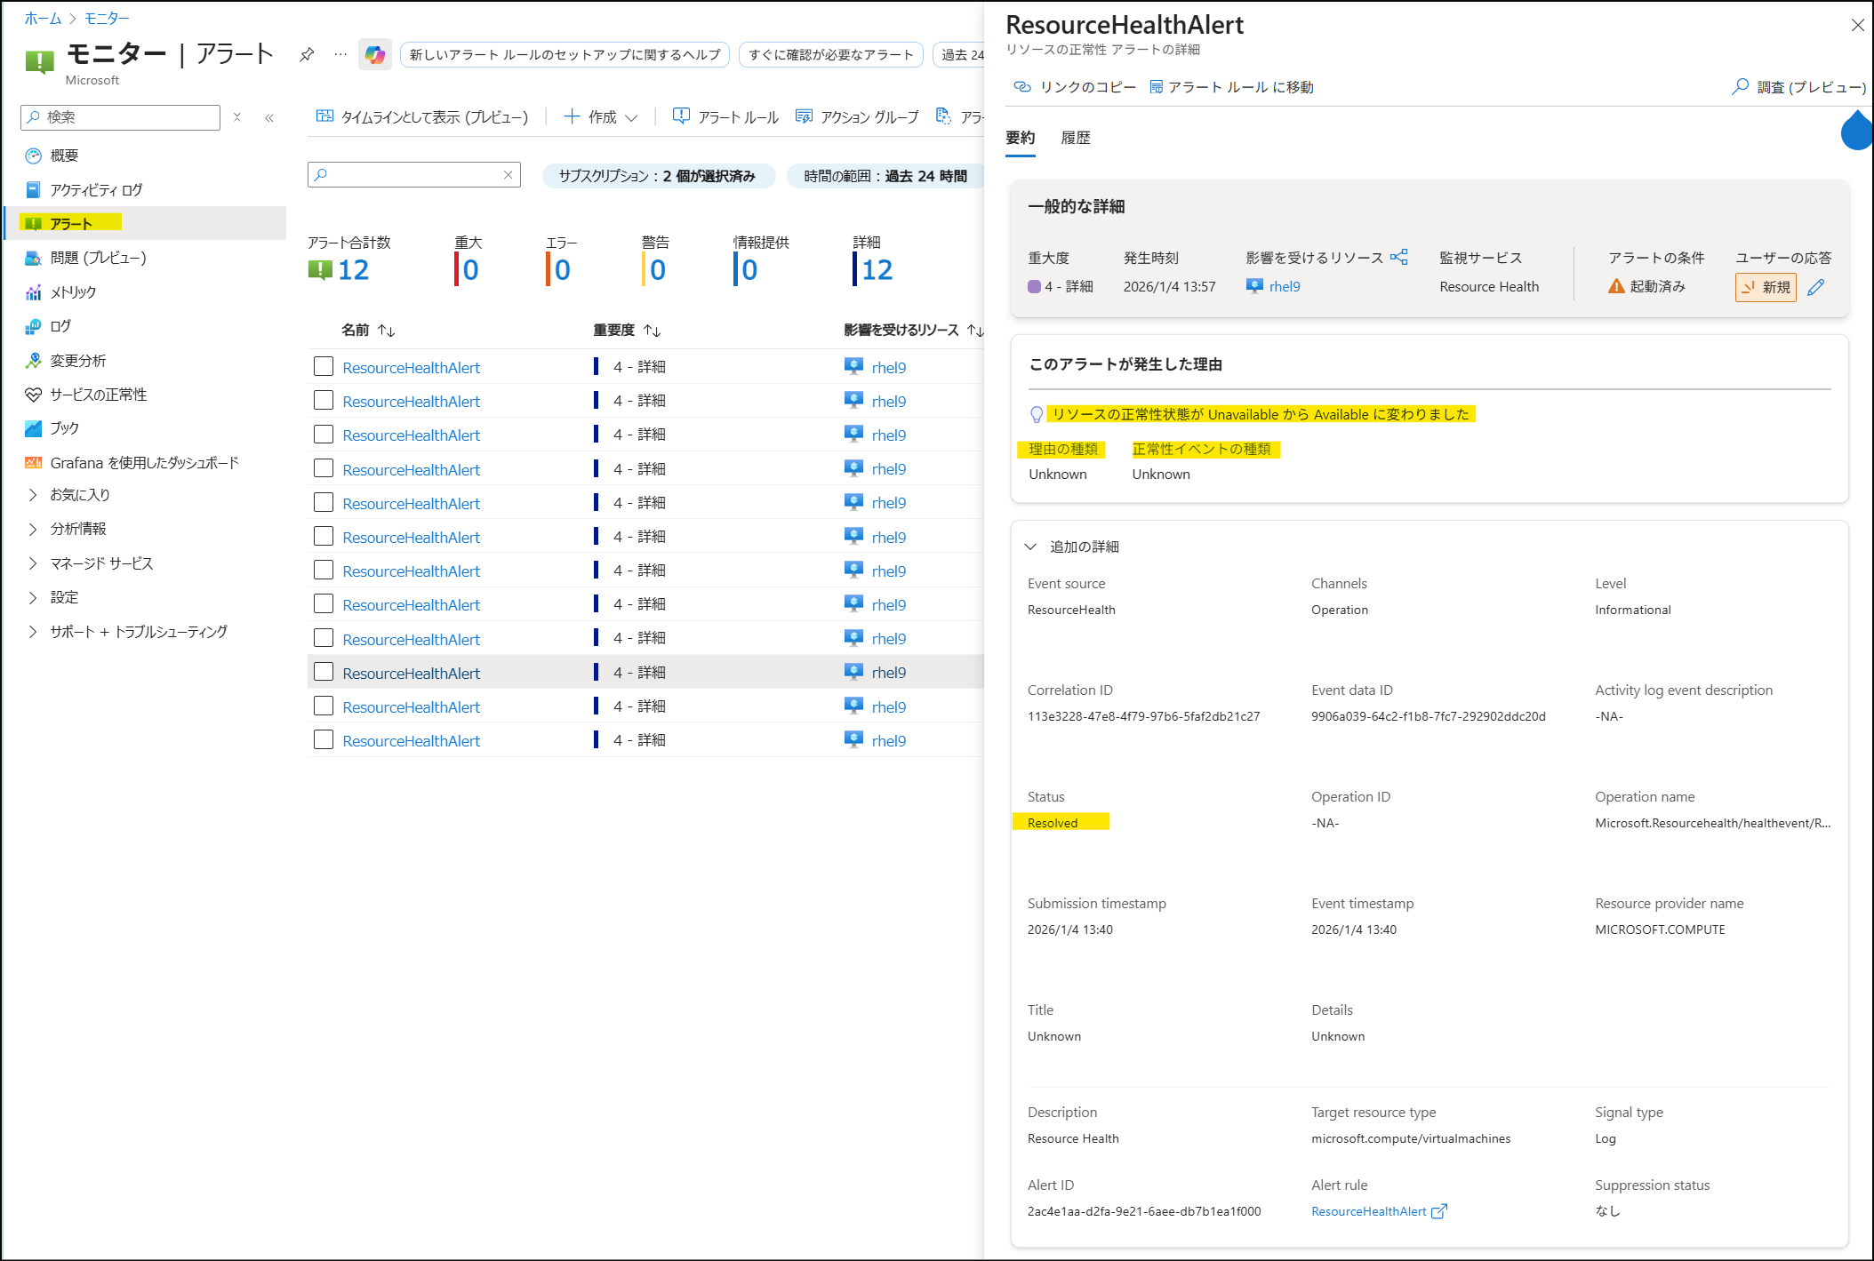Copy the alert link (リンクのコピー)
This screenshot has height=1261, width=1874.
tap(1075, 87)
